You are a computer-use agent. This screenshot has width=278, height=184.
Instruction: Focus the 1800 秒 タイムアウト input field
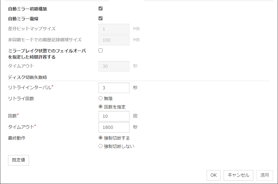click(114, 127)
